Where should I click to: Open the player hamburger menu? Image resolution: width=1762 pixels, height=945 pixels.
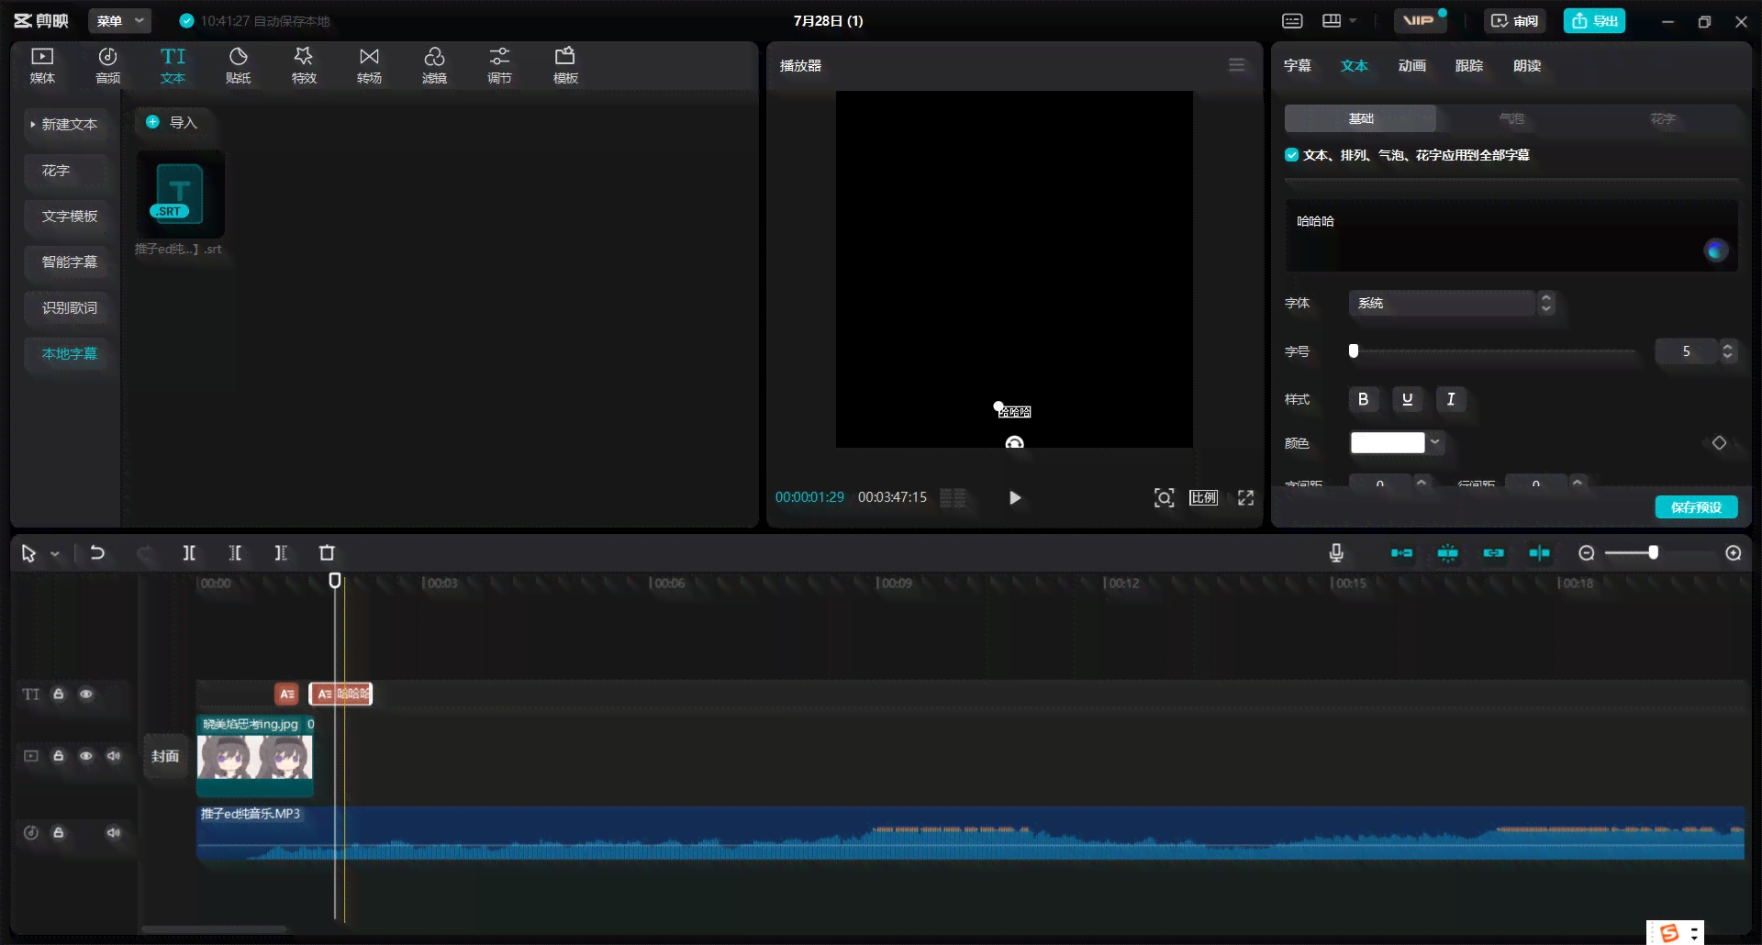pos(1236,65)
